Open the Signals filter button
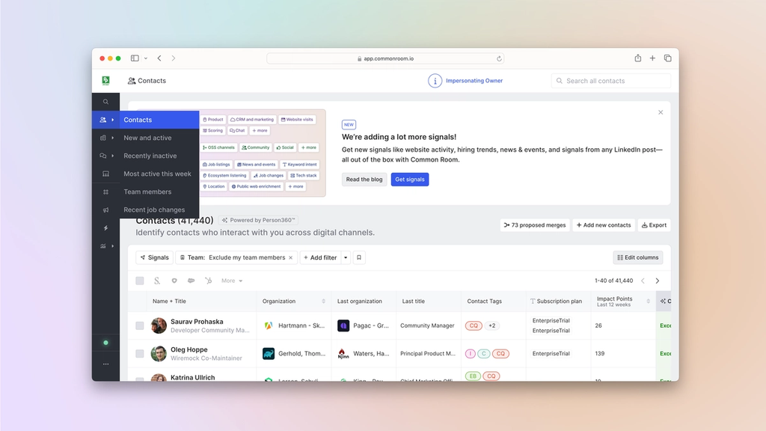Screen dimensions: 766x431 (154, 257)
